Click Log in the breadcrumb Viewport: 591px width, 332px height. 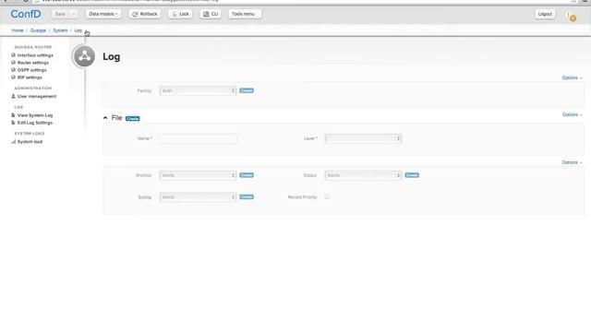(78, 30)
